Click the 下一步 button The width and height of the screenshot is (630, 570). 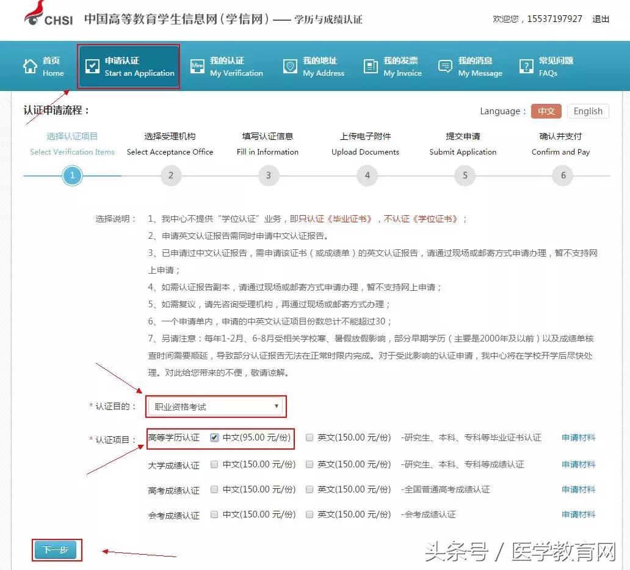[56, 549]
